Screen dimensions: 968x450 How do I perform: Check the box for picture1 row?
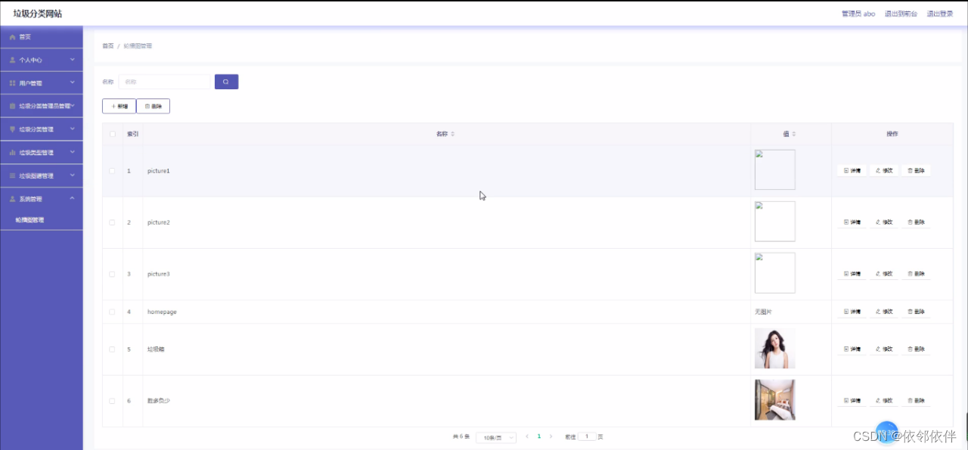112,171
